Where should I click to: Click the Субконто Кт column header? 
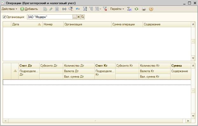(127, 66)
